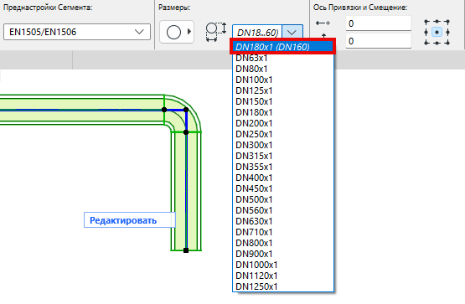Screen dimensions: 465x304
Task: Click the Редактировать edit button
Action: pos(130,220)
